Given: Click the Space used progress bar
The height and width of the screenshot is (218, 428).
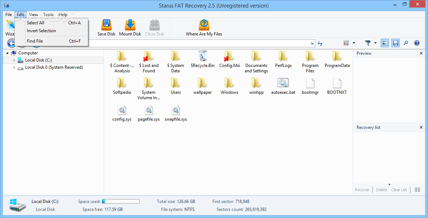Looking at the screenshot, I should click(x=121, y=202).
